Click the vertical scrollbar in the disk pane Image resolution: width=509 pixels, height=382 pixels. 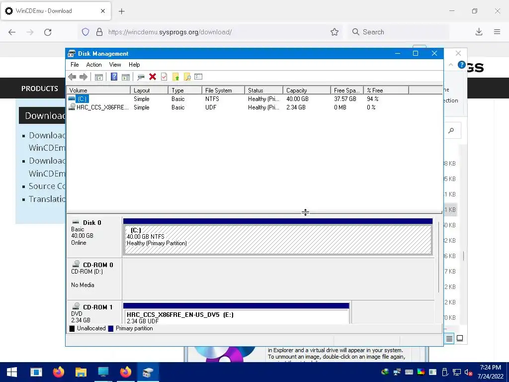click(438, 257)
